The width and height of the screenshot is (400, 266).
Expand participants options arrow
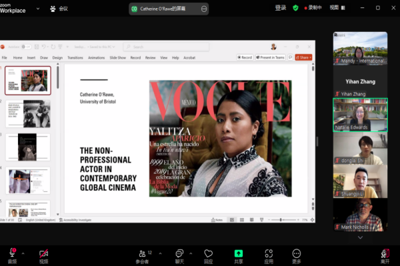160,253
